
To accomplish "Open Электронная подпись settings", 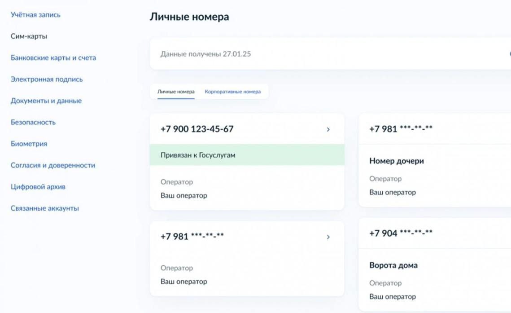I will click(x=47, y=79).
